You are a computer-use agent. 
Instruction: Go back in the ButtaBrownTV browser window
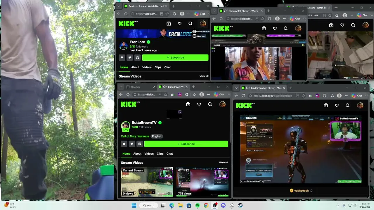coord(121,94)
